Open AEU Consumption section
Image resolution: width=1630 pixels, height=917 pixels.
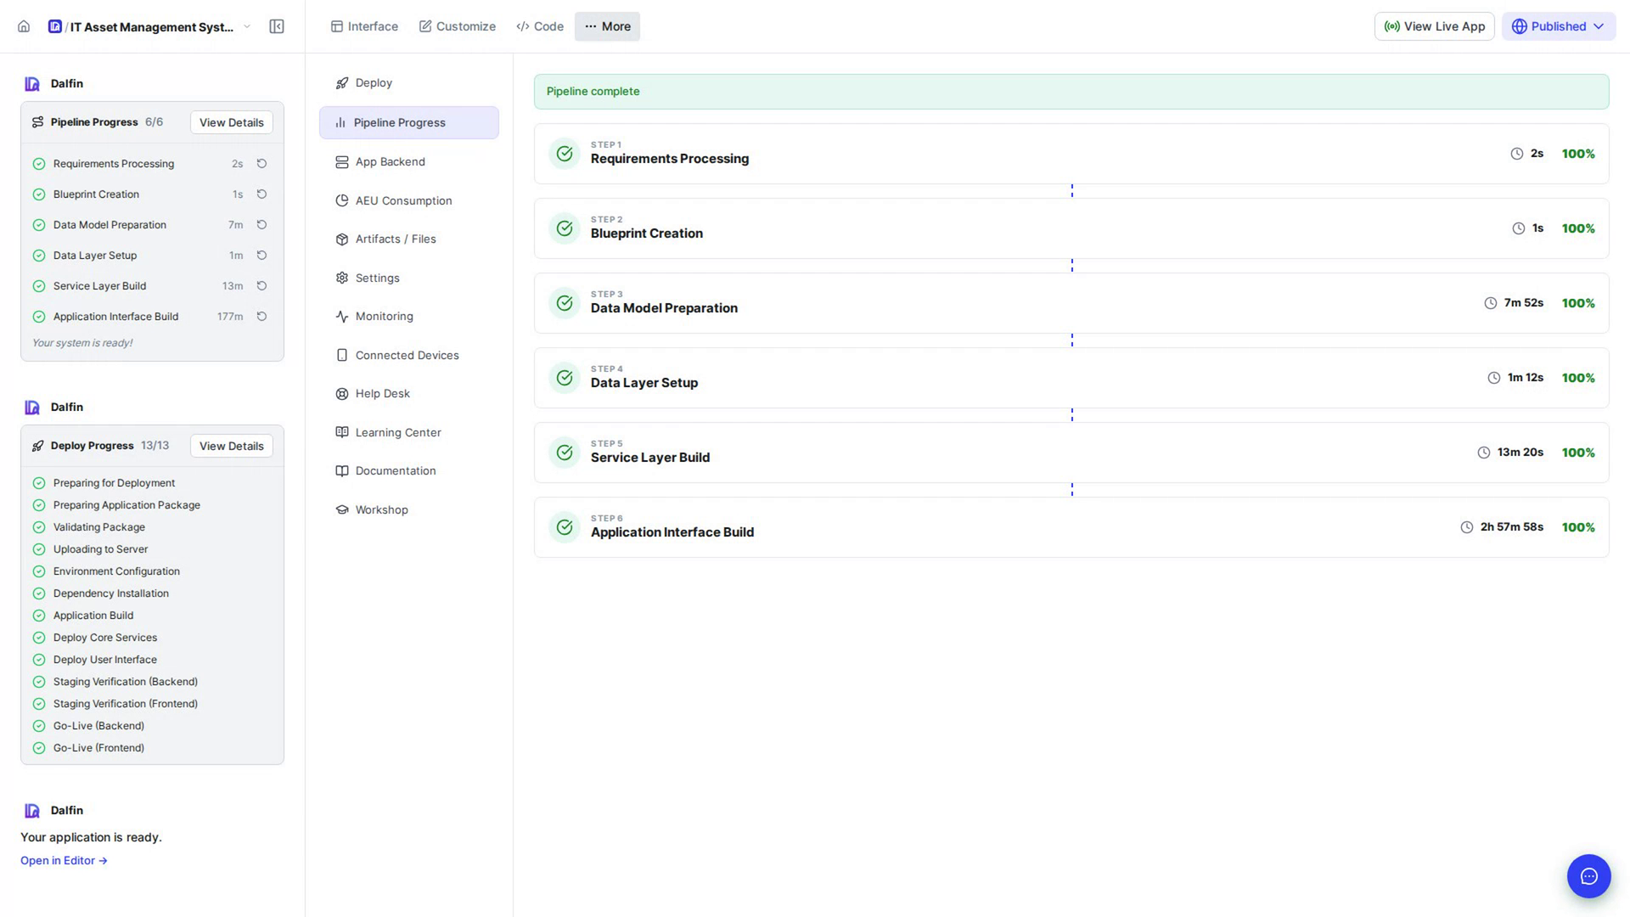click(408, 201)
